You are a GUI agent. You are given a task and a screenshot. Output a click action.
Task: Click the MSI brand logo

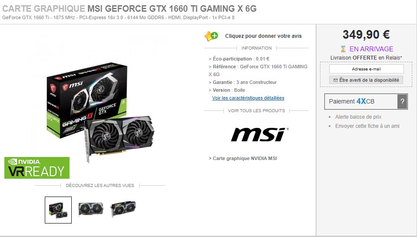260,135
